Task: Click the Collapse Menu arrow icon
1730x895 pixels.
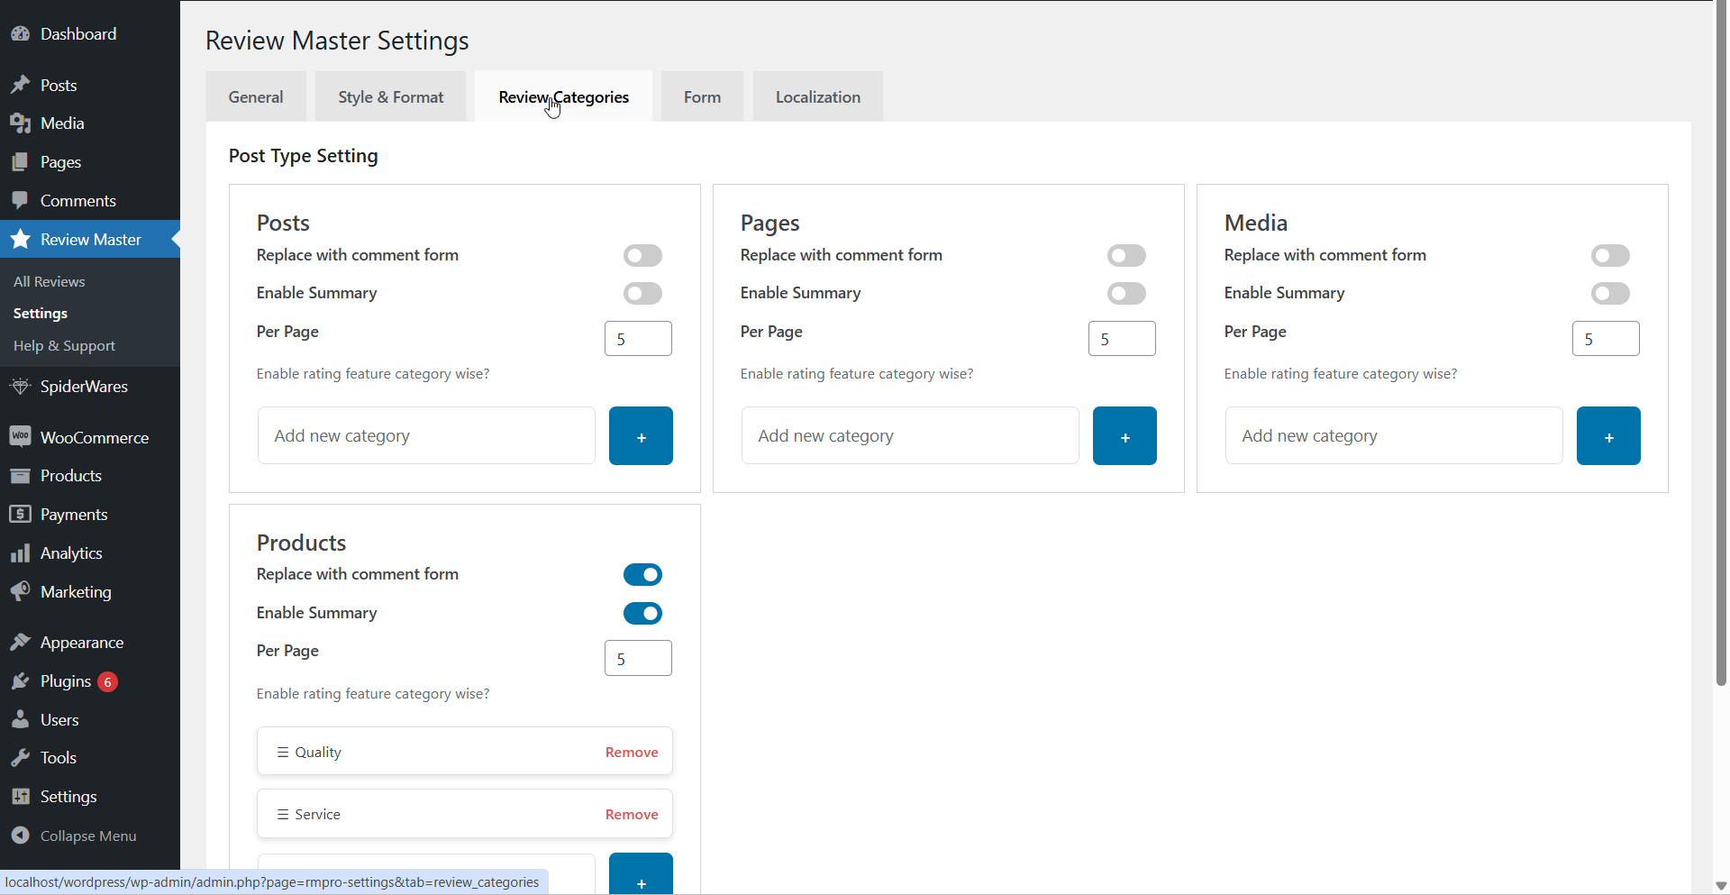Action: point(21,836)
